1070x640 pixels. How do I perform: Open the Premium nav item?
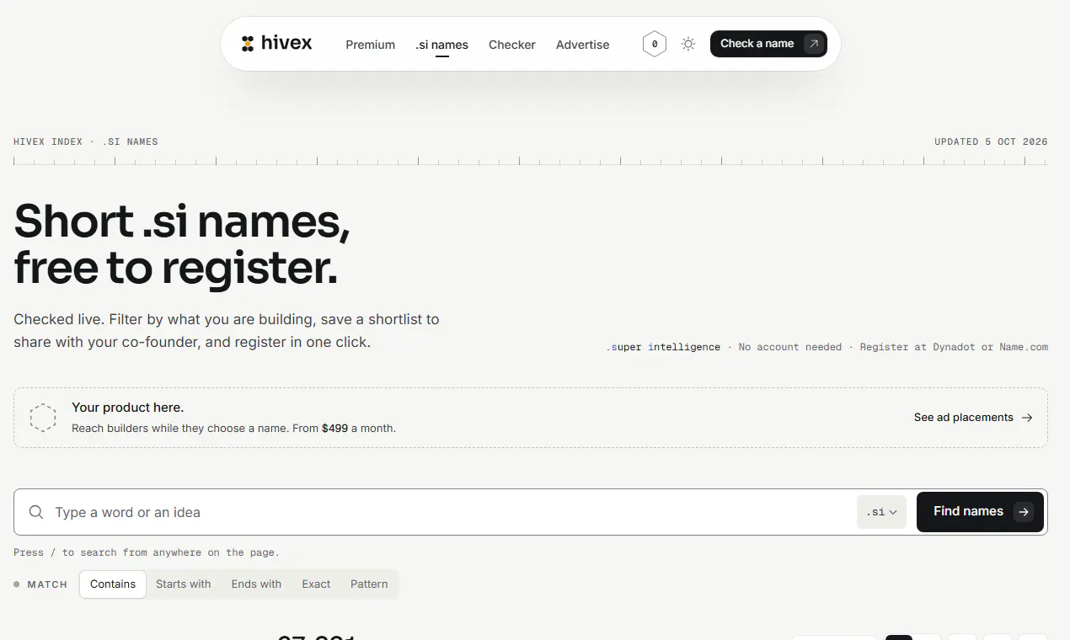(370, 45)
